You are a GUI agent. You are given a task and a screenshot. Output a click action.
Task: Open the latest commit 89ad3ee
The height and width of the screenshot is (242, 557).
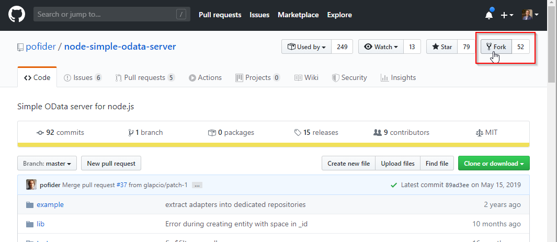(x=457, y=185)
